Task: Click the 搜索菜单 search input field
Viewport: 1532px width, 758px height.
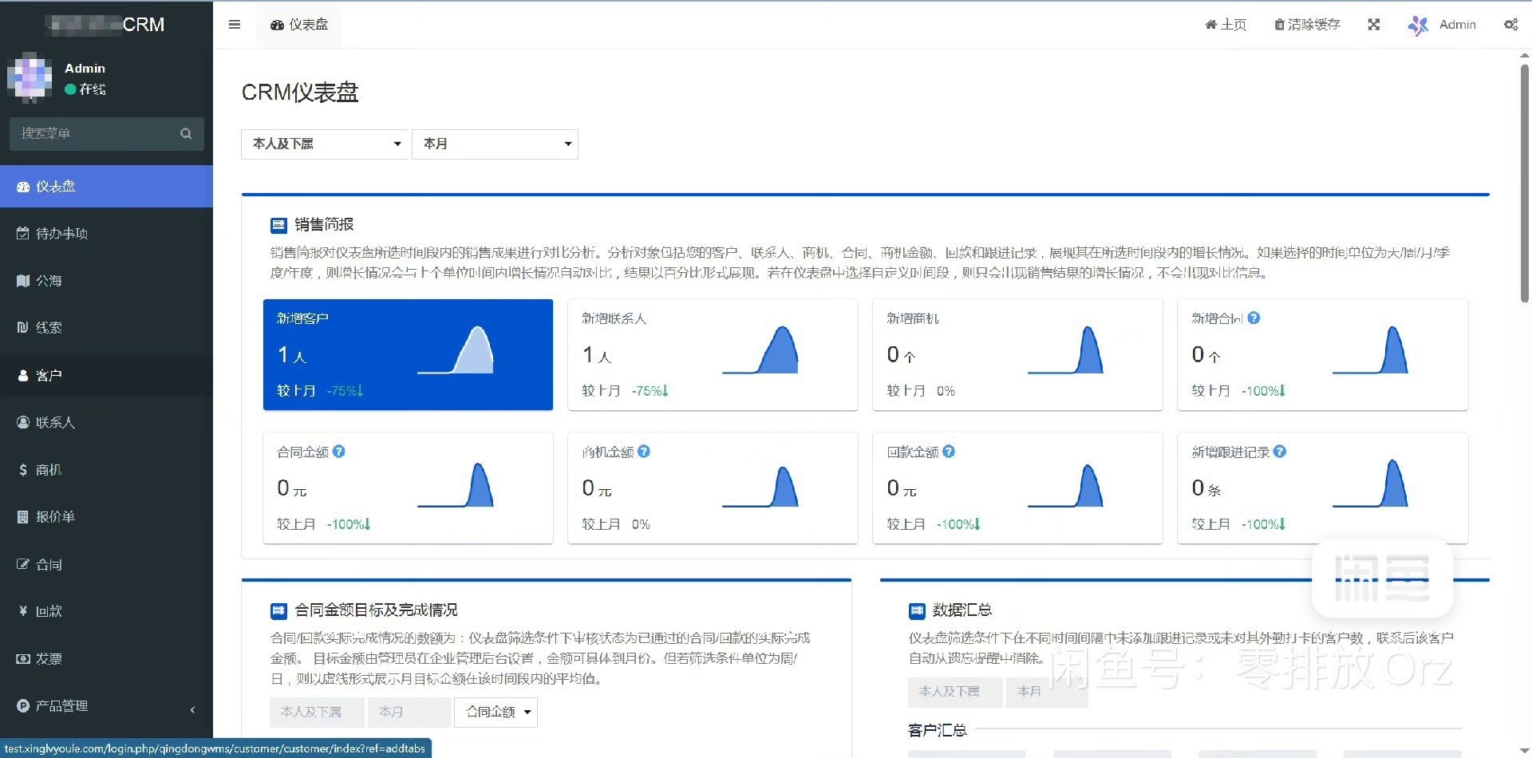Action: tap(94, 134)
